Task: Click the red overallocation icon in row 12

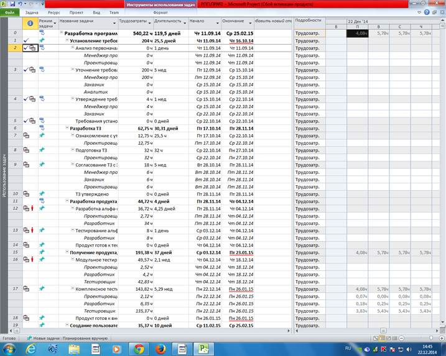Action: 32,208
